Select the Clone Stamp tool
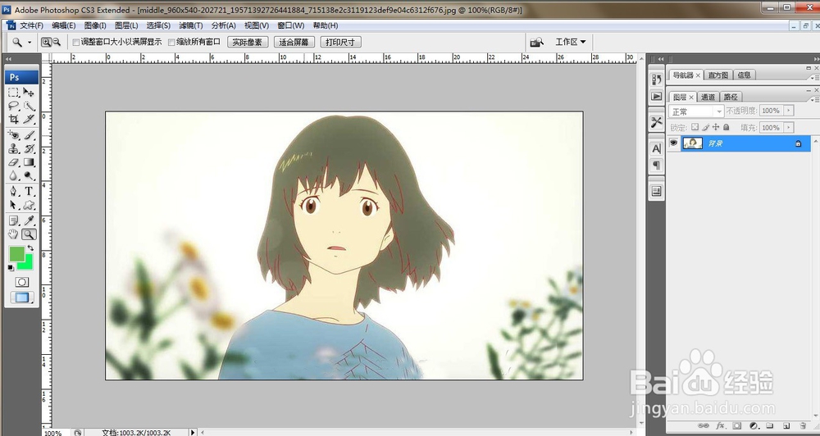Viewport: 820px width, 436px height. pyautogui.click(x=14, y=149)
